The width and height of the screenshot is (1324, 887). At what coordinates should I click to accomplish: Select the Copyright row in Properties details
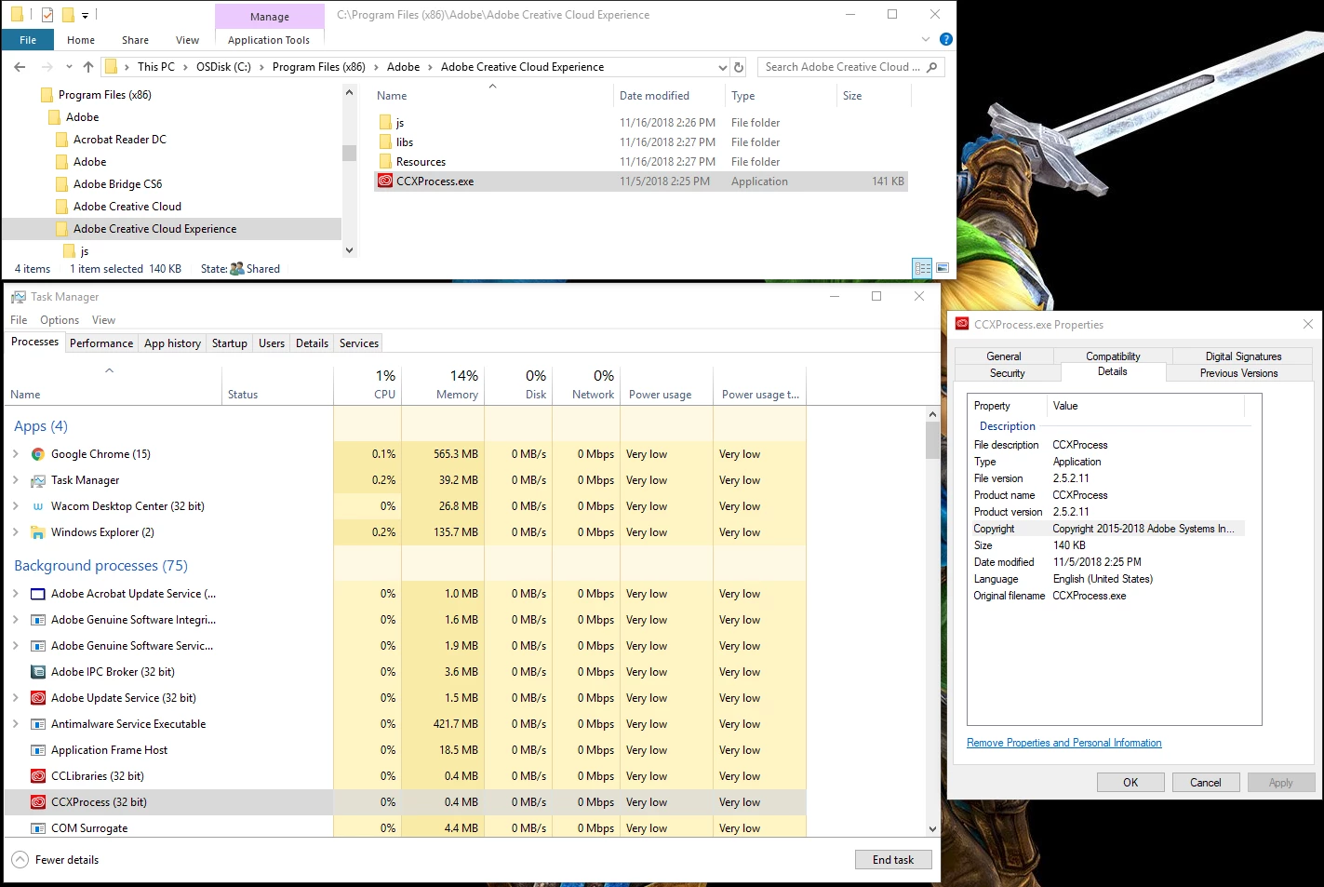coord(1107,529)
